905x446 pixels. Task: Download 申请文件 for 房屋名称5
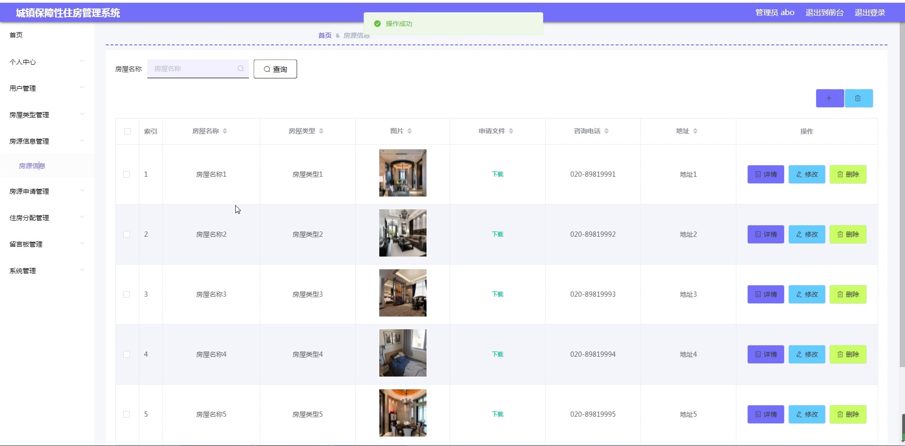pos(497,414)
